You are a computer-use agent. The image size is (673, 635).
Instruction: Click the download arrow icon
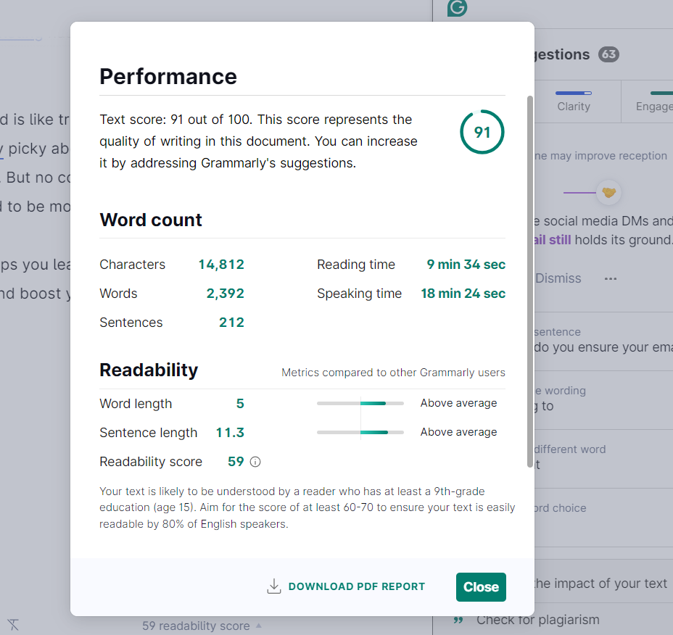point(274,586)
